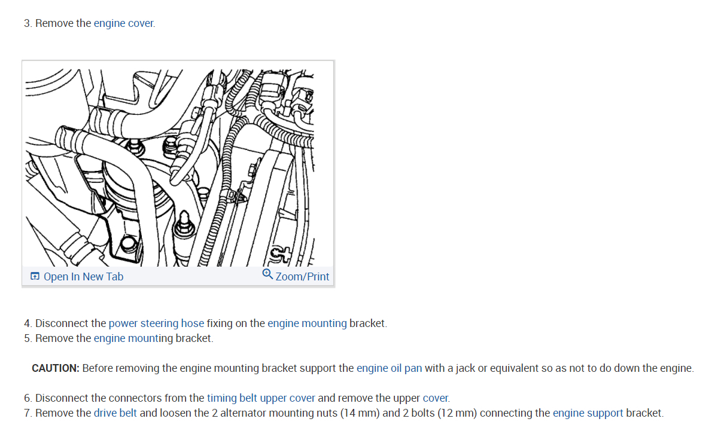Click the text '2 bolts (12 mm)'
This screenshot has height=437, width=718.
pos(440,413)
